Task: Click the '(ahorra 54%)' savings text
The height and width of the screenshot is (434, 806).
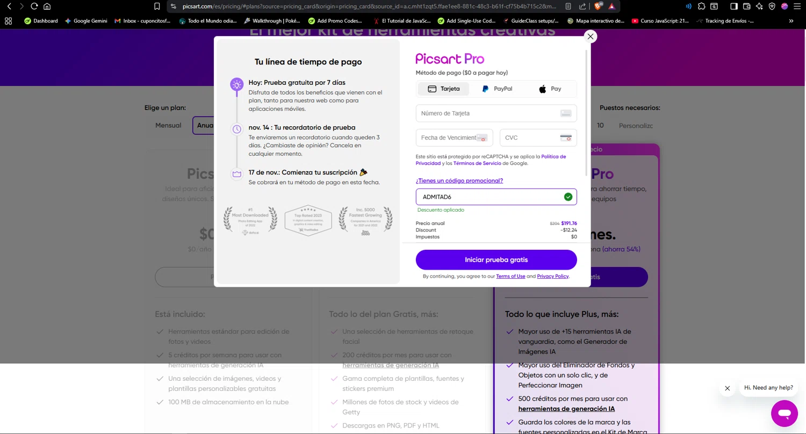Action: [x=621, y=249]
